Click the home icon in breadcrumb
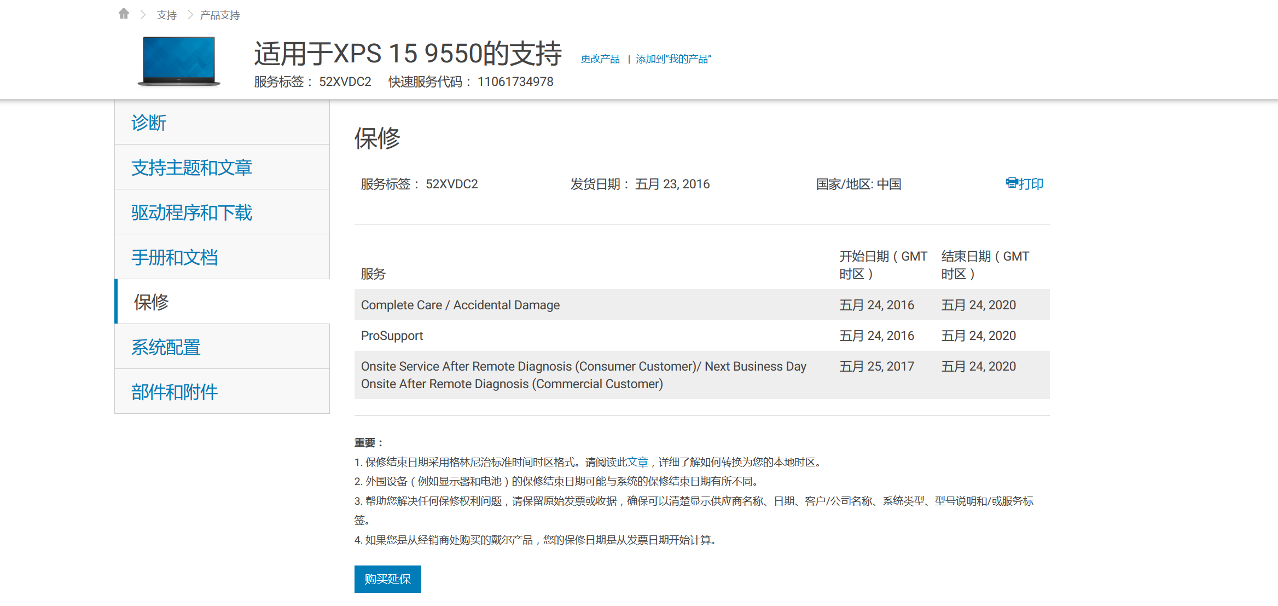This screenshot has height=606, width=1278. click(x=124, y=14)
